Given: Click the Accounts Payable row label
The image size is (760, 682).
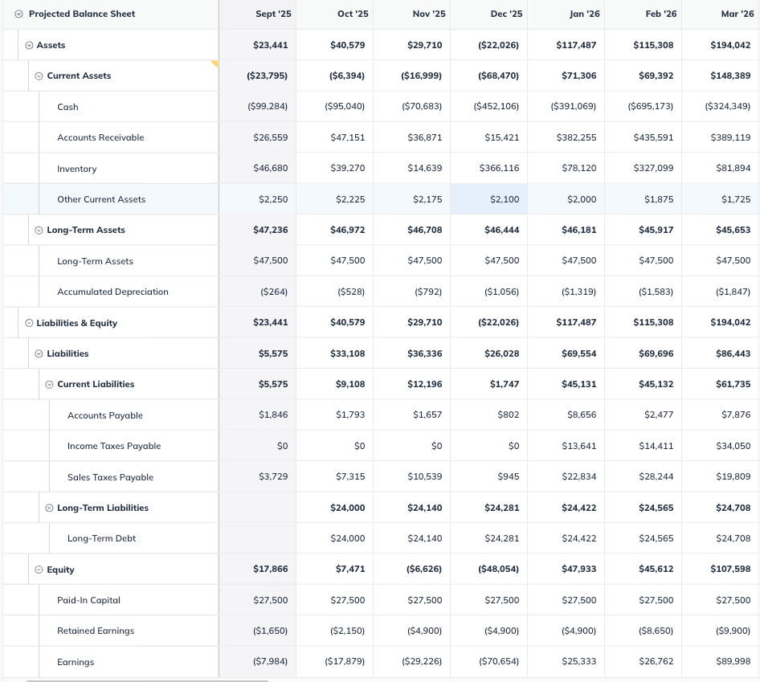Looking at the screenshot, I should click(x=105, y=415).
